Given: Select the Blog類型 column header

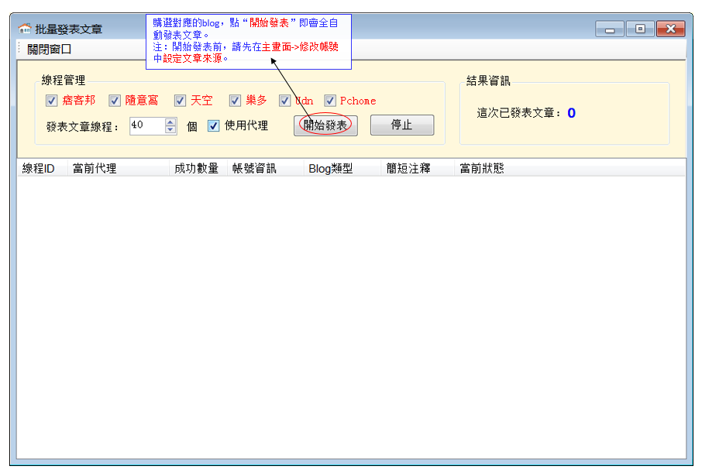Looking at the screenshot, I should pos(331,168).
